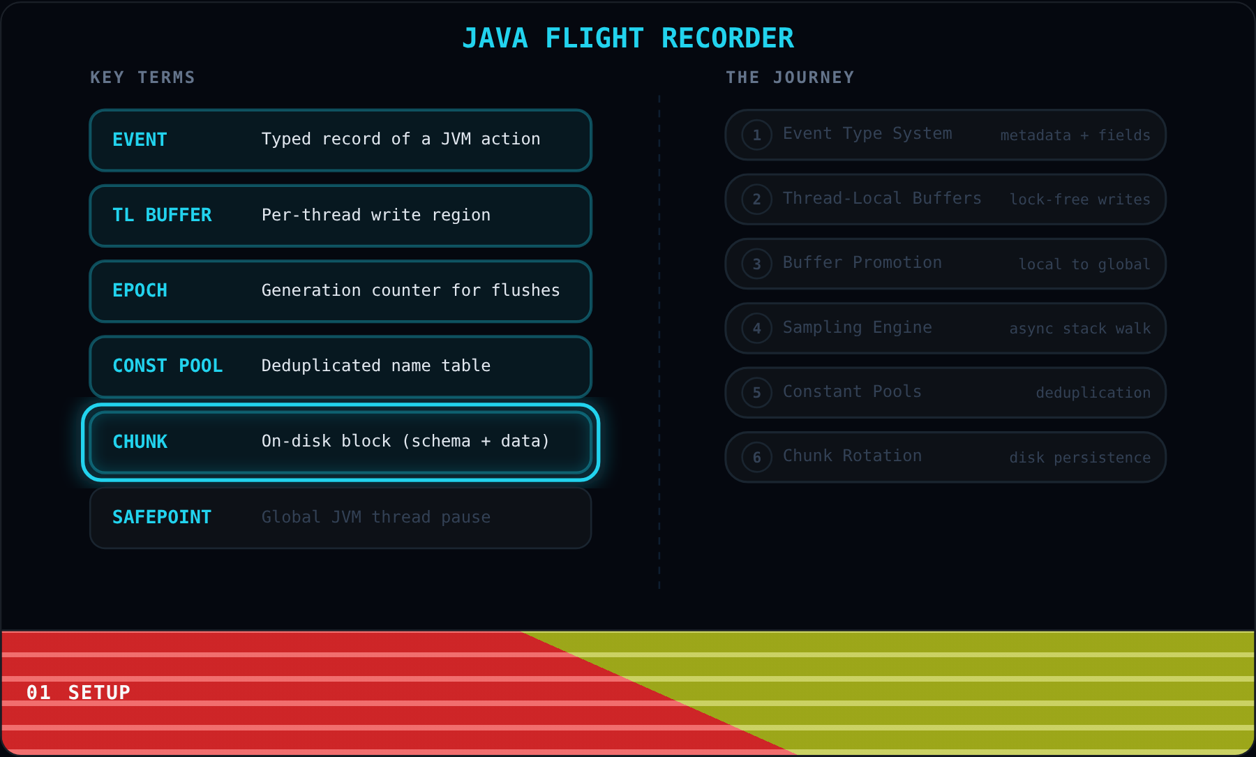Image resolution: width=1256 pixels, height=757 pixels.
Task: Open the CONST POOL term card
Action: click(341, 366)
